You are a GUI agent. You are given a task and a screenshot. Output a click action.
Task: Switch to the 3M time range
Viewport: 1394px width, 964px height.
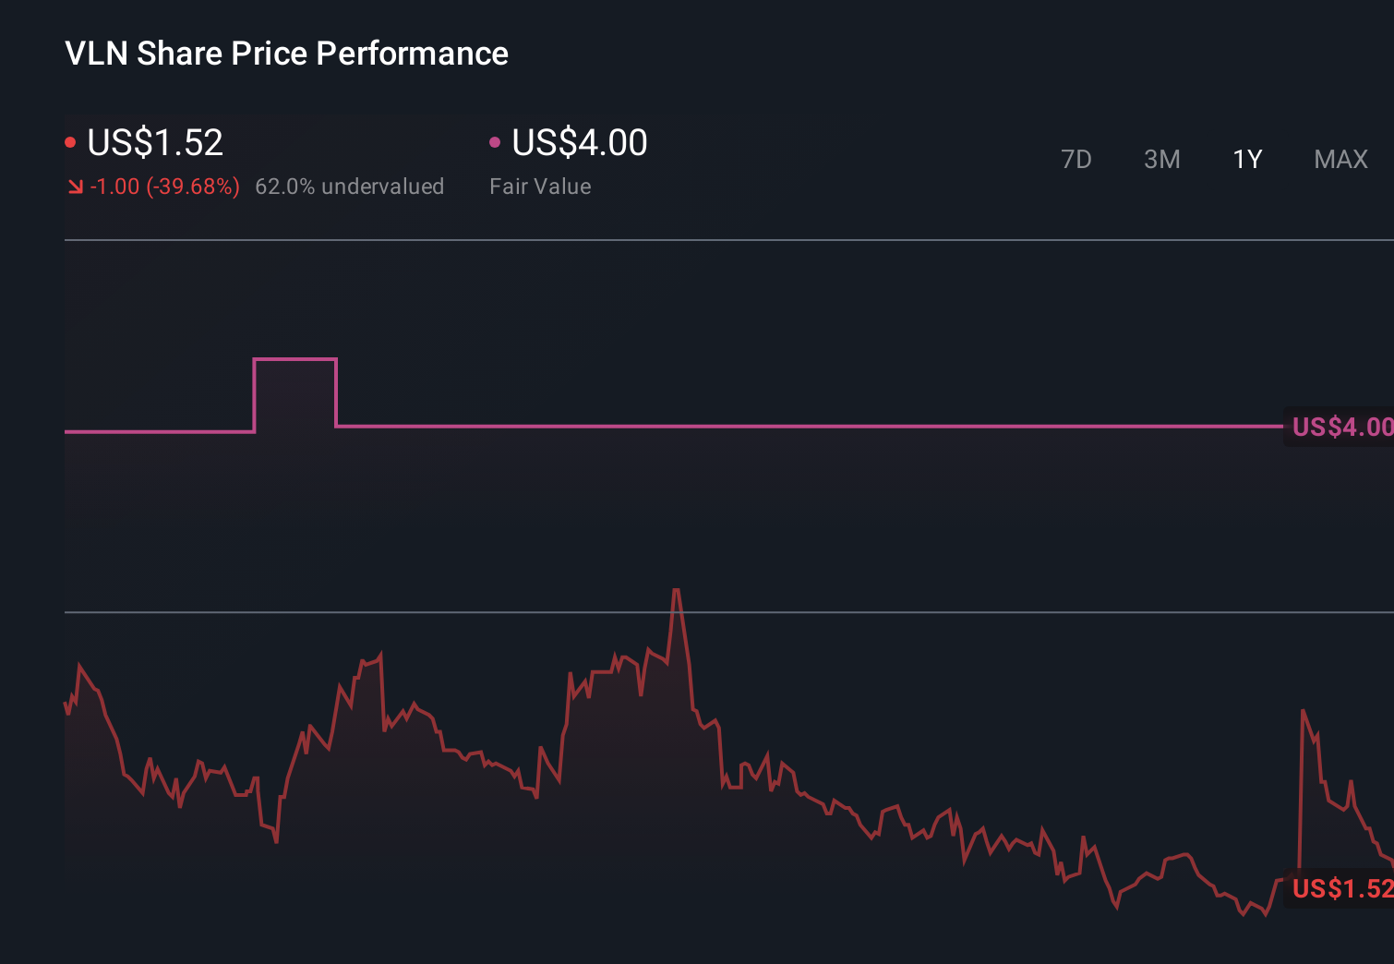(x=1161, y=159)
